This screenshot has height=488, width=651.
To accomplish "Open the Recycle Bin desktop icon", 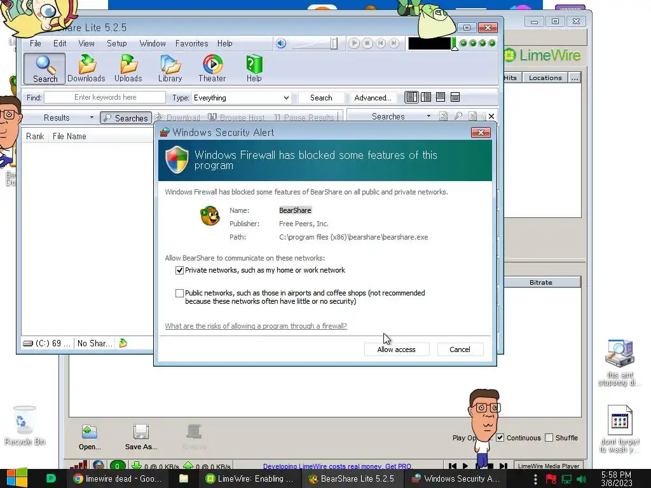I will 25,426.
